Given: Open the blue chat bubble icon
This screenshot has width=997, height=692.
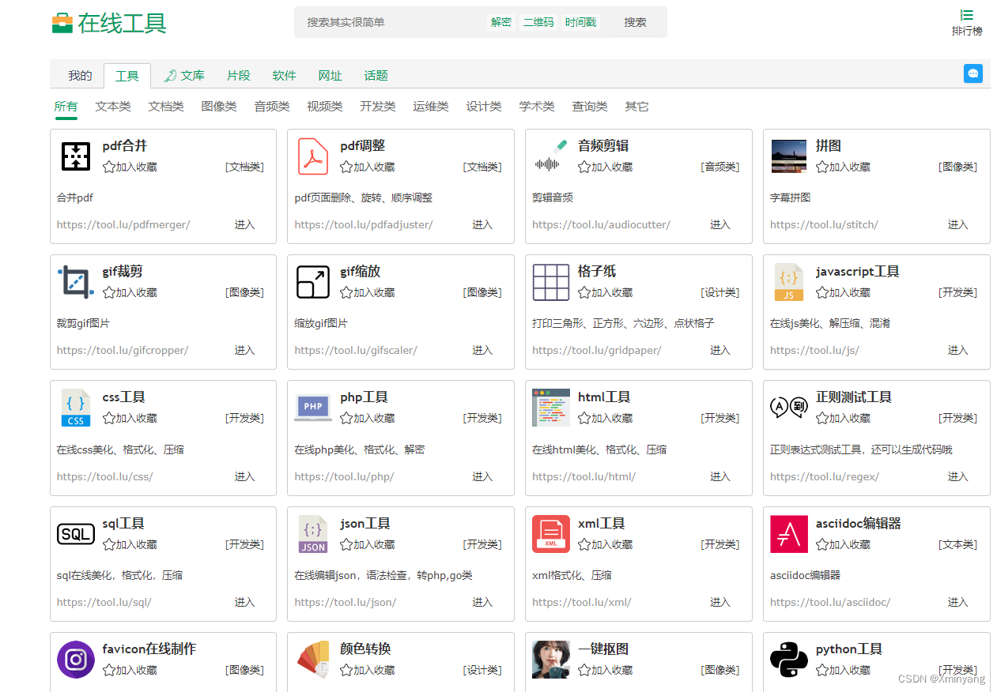Looking at the screenshot, I should click(x=973, y=73).
